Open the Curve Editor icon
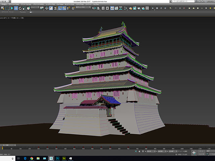This screenshot has height=161, width=215. 116,8
